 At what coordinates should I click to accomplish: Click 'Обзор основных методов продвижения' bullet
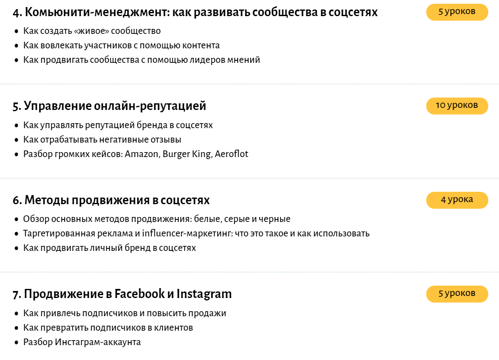click(157, 219)
